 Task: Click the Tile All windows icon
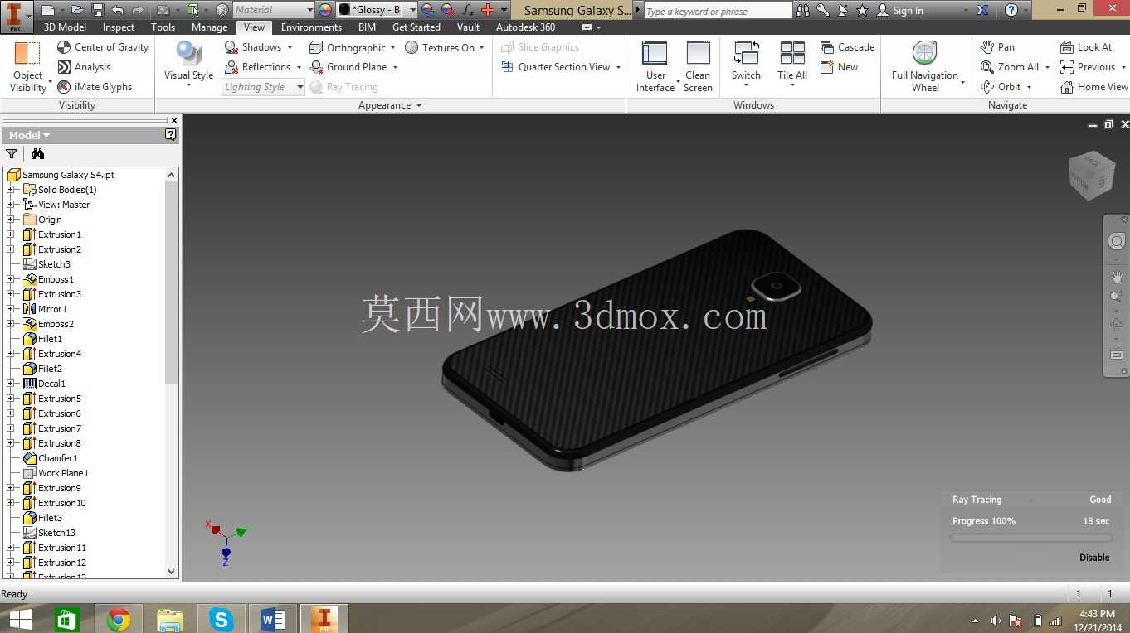click(792, 53)
